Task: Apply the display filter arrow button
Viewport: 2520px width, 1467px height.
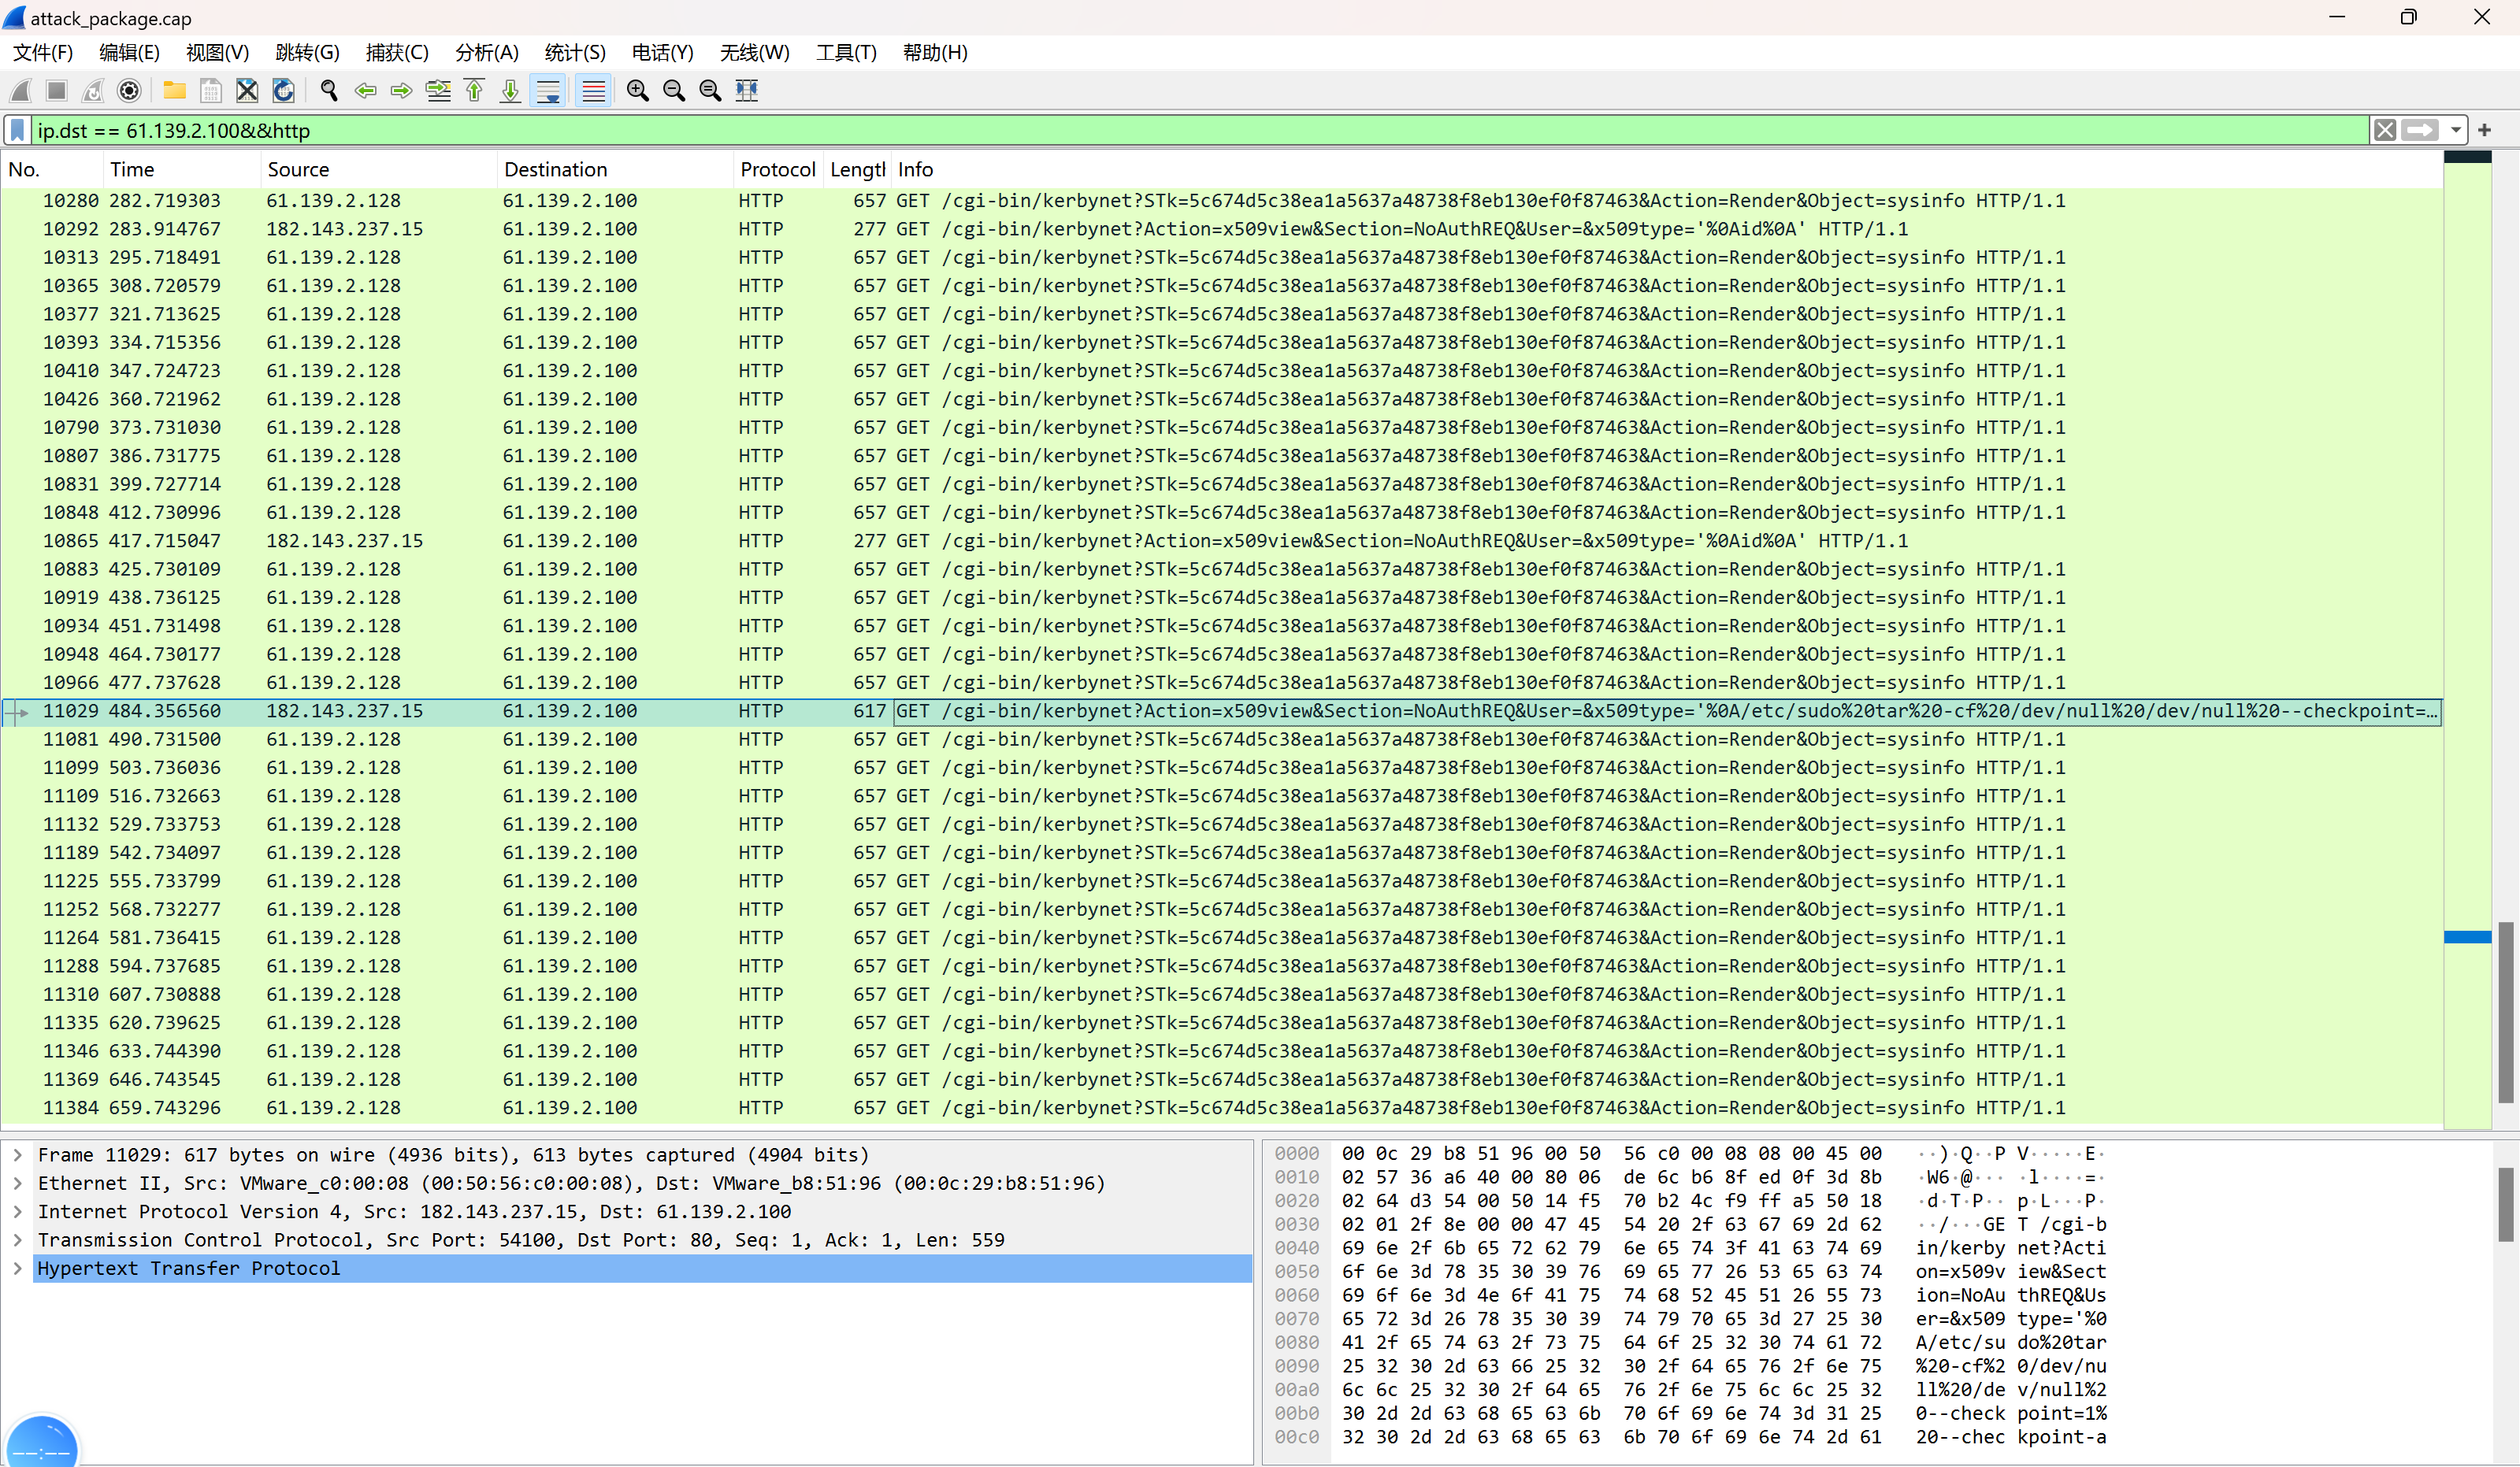Action: coord(2420,130)
